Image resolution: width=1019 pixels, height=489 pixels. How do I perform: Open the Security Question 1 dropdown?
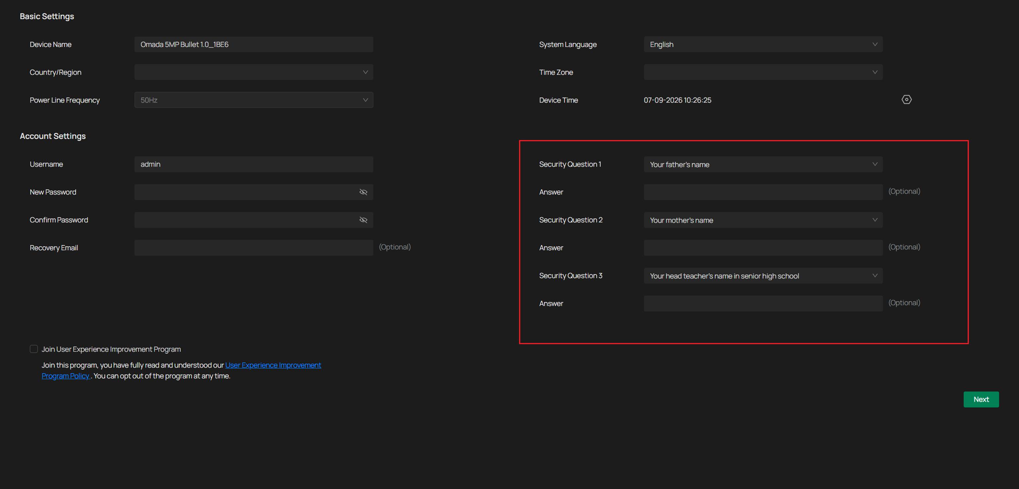[x=763, y=164]
